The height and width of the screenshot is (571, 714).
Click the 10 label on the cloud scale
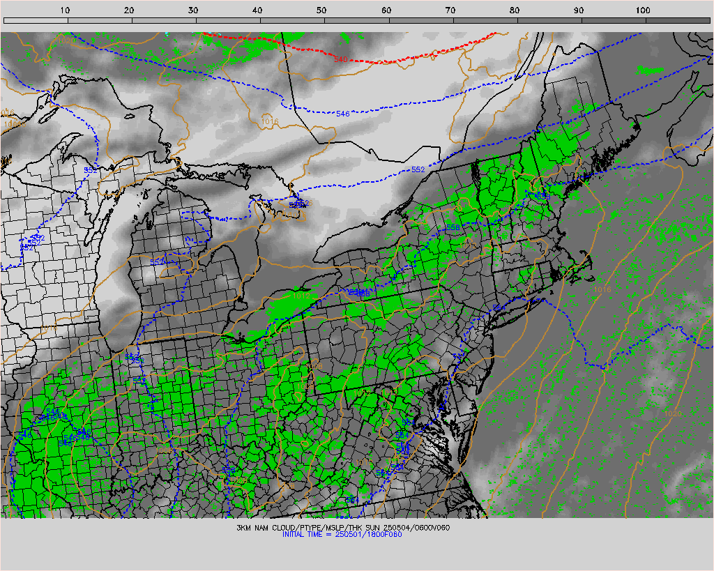click(x=65, y=10)
